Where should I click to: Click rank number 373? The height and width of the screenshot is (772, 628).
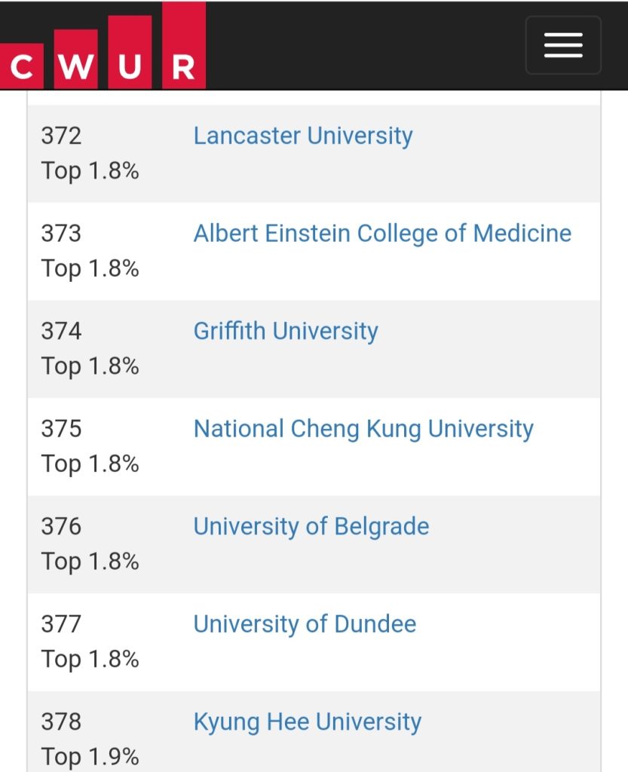[x=61, y=234]
